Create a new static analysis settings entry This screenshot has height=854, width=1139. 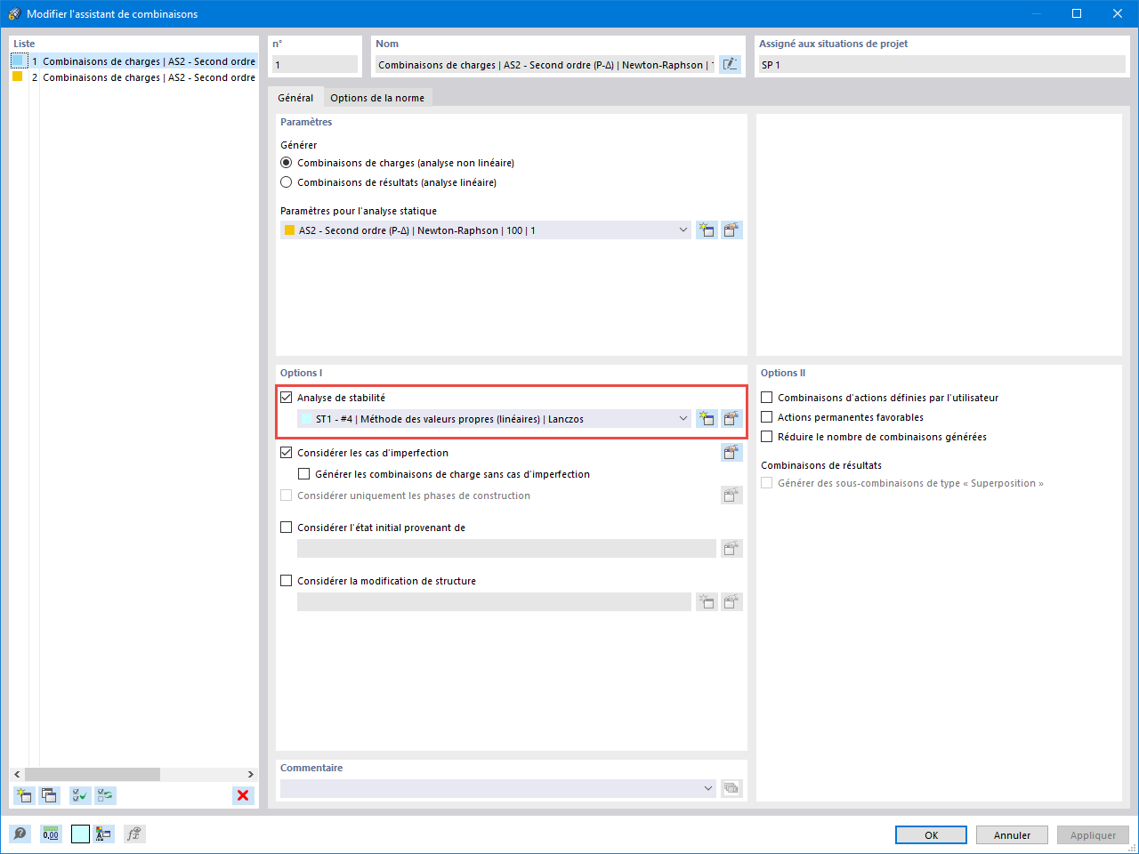707,230
